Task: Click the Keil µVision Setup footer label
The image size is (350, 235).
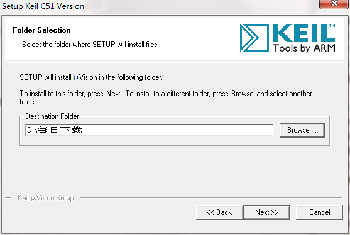Action: click(46, 198)
